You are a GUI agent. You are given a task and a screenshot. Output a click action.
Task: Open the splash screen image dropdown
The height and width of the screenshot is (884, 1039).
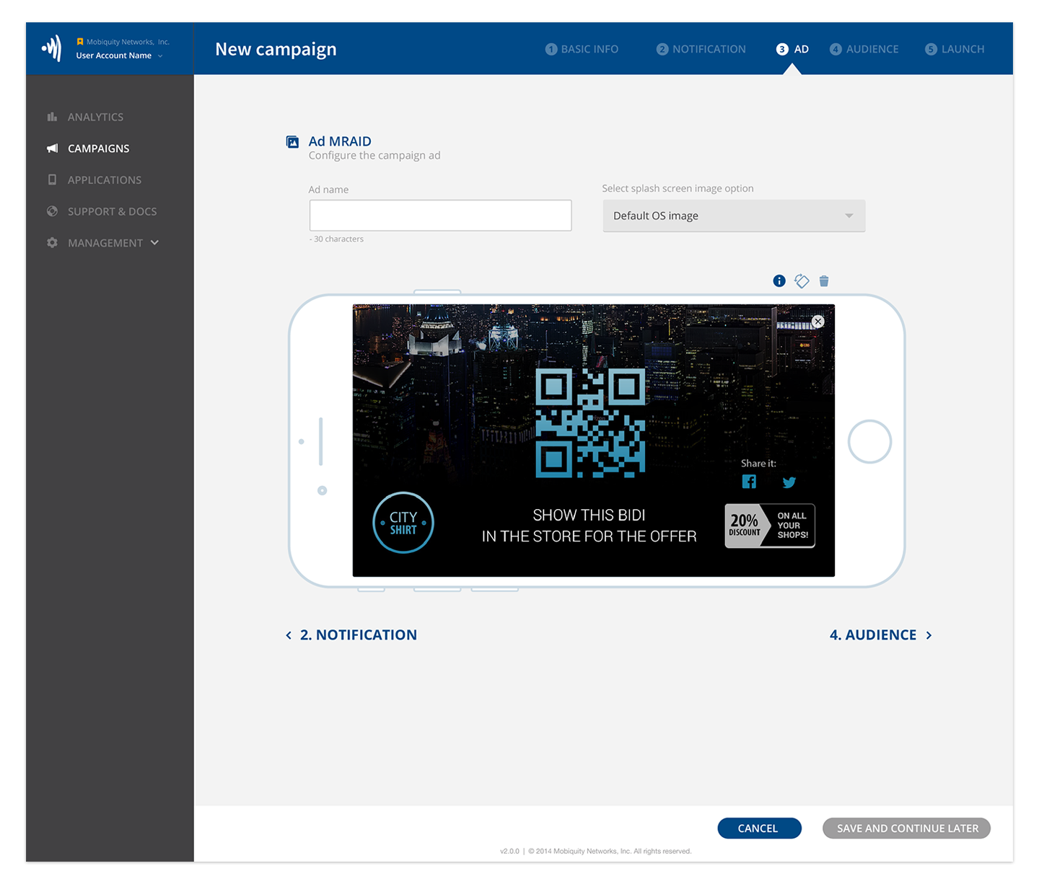point(734,216)
